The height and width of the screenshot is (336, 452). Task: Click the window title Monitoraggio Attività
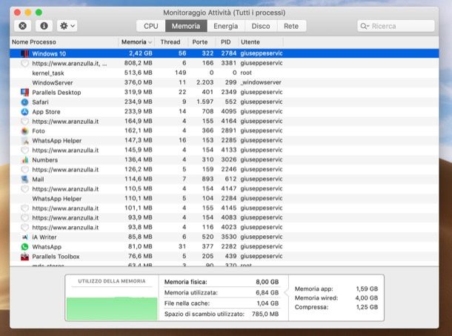tap(225, 13)
